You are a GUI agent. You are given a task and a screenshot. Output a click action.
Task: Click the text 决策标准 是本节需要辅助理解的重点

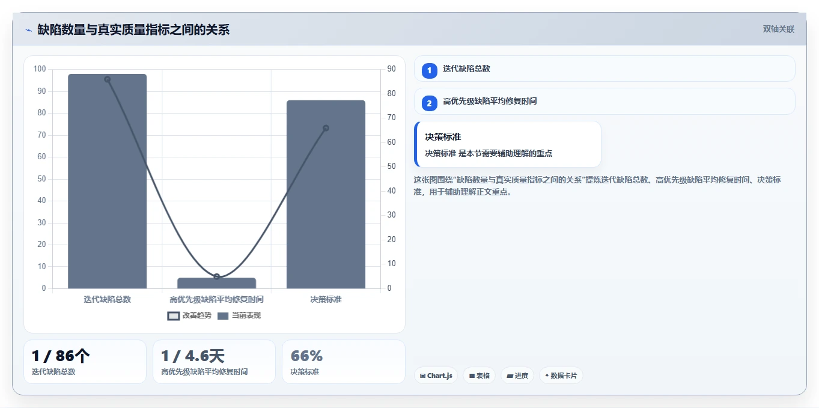[x=489, y=154]
